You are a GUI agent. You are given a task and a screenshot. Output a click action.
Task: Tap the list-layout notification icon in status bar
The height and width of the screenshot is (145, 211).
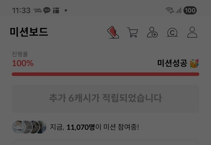[x=56, y=10]
